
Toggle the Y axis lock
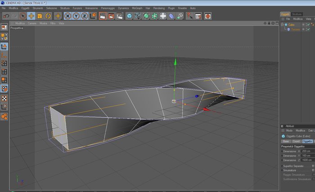[x=76, y=16]
